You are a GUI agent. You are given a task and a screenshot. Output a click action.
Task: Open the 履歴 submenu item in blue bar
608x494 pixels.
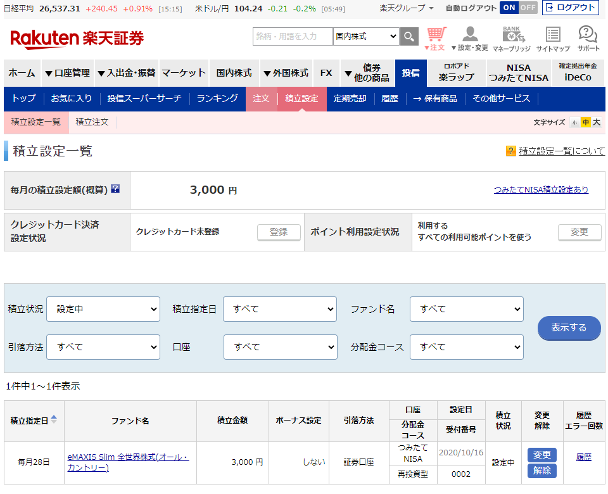pyautogui.click(x=389, y=99)
